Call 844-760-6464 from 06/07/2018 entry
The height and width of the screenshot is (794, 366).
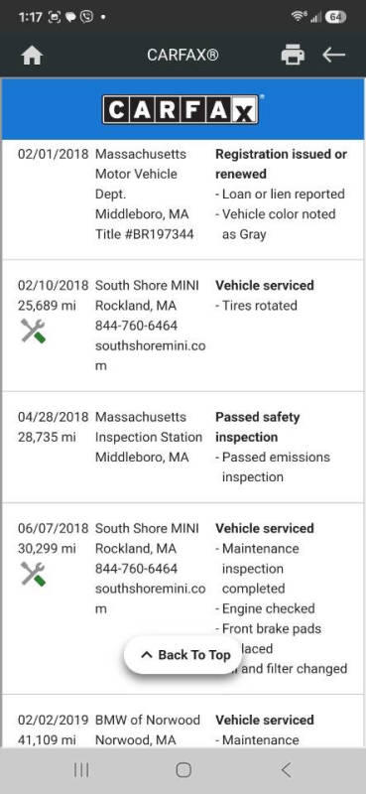click(136, 569)
